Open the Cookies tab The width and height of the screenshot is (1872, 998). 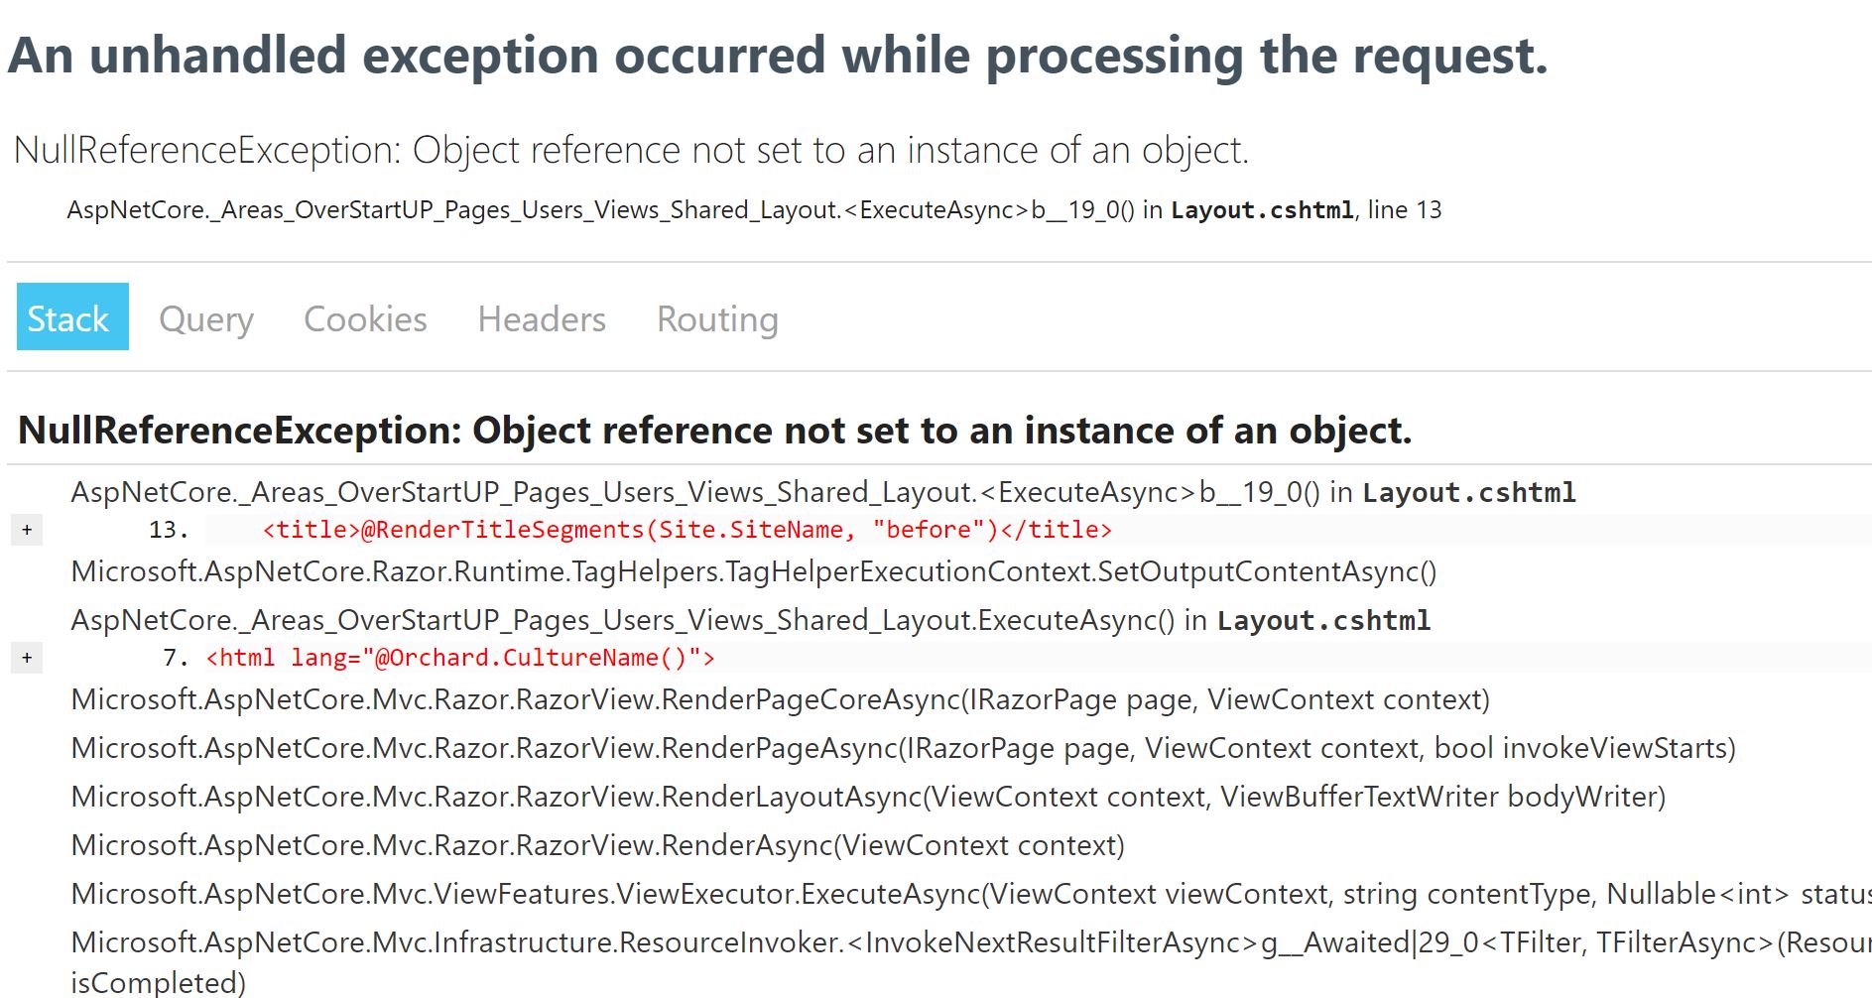click(364, 318)
